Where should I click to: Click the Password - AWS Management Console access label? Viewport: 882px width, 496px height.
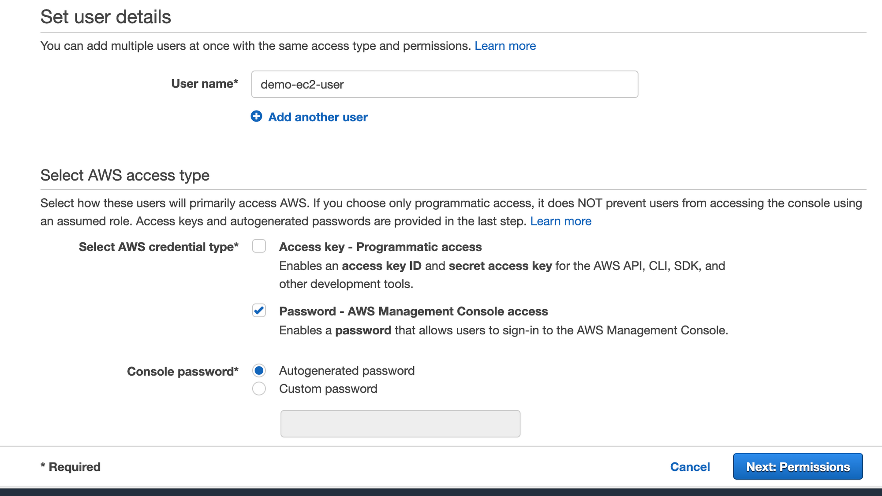coord(413,311)
